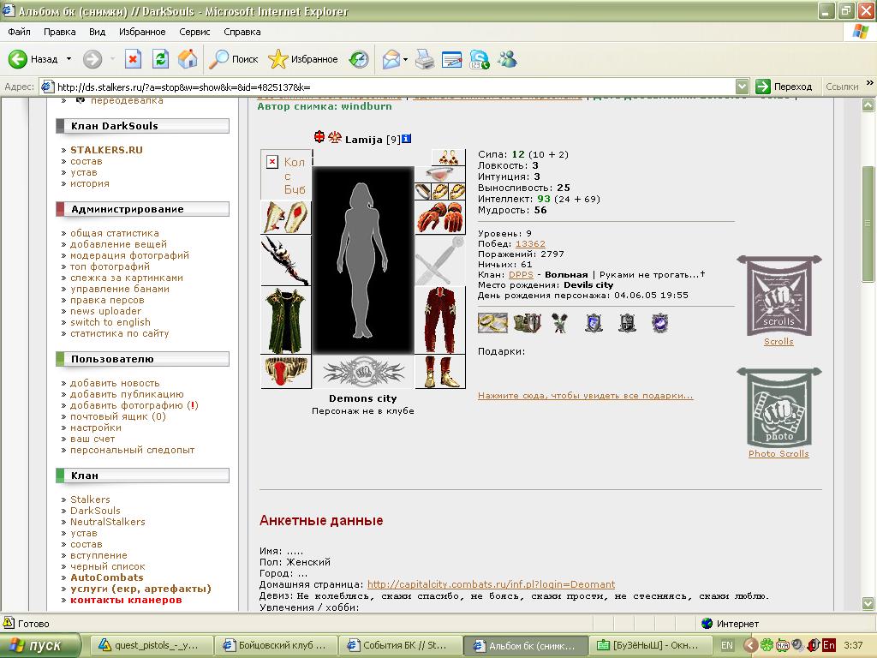Viewport: 877px width, 658px height.
Task: Expand the Back button history dropdown arrow
Action: click(69, 59)
